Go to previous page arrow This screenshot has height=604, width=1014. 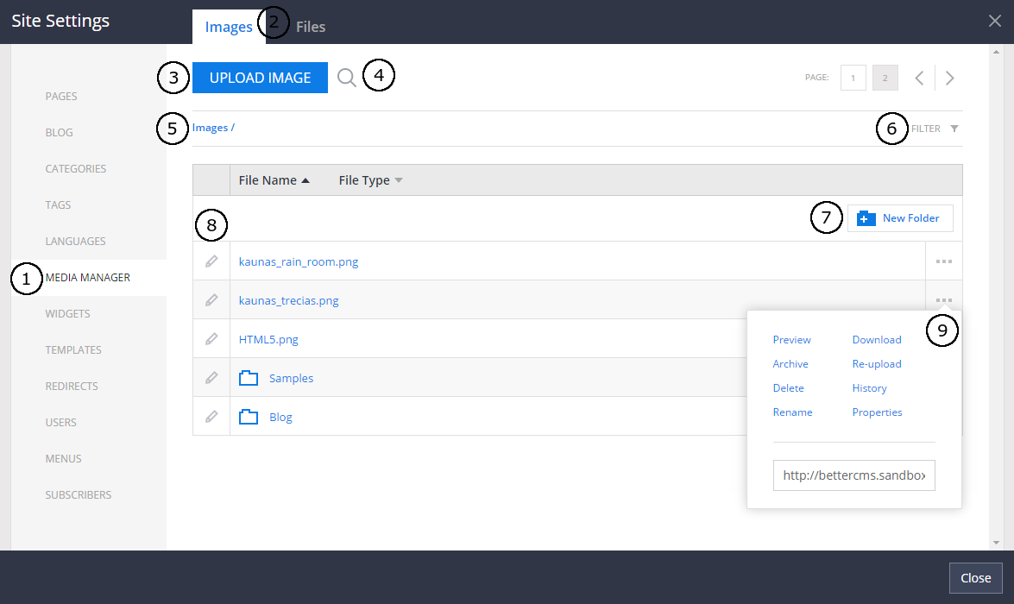coord(919,78)
